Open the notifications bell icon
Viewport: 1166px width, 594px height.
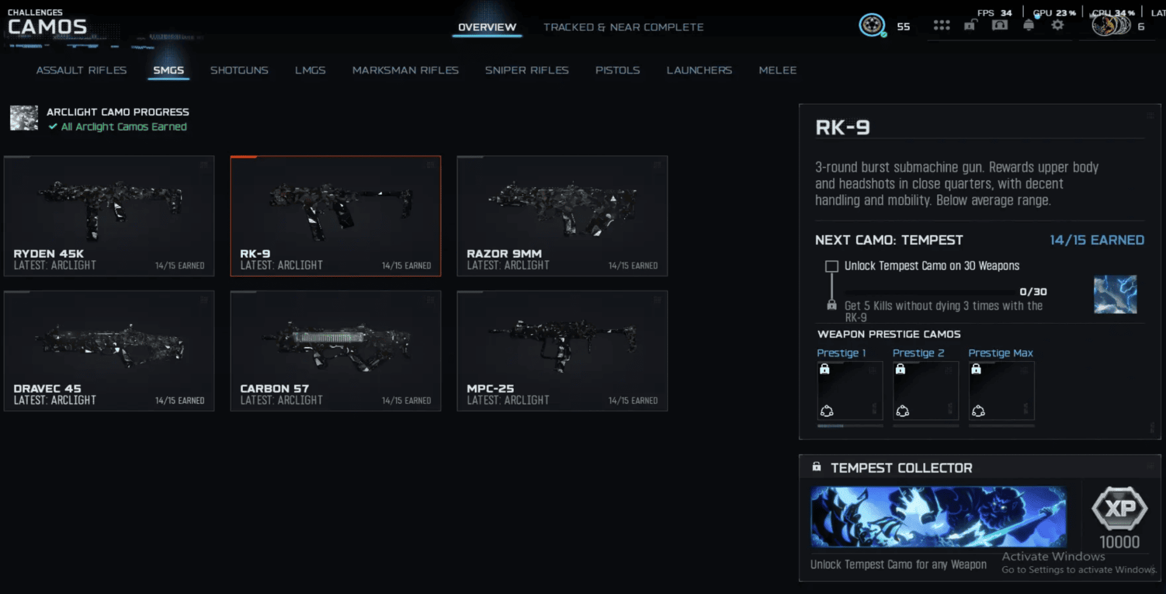[x=1029, y=25]
